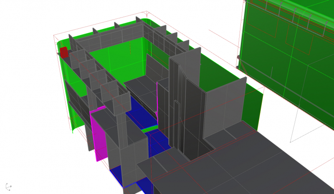Click the XYZ axis gizmo icon
This screenshot has height=194, width=334.
pos(8,187)
